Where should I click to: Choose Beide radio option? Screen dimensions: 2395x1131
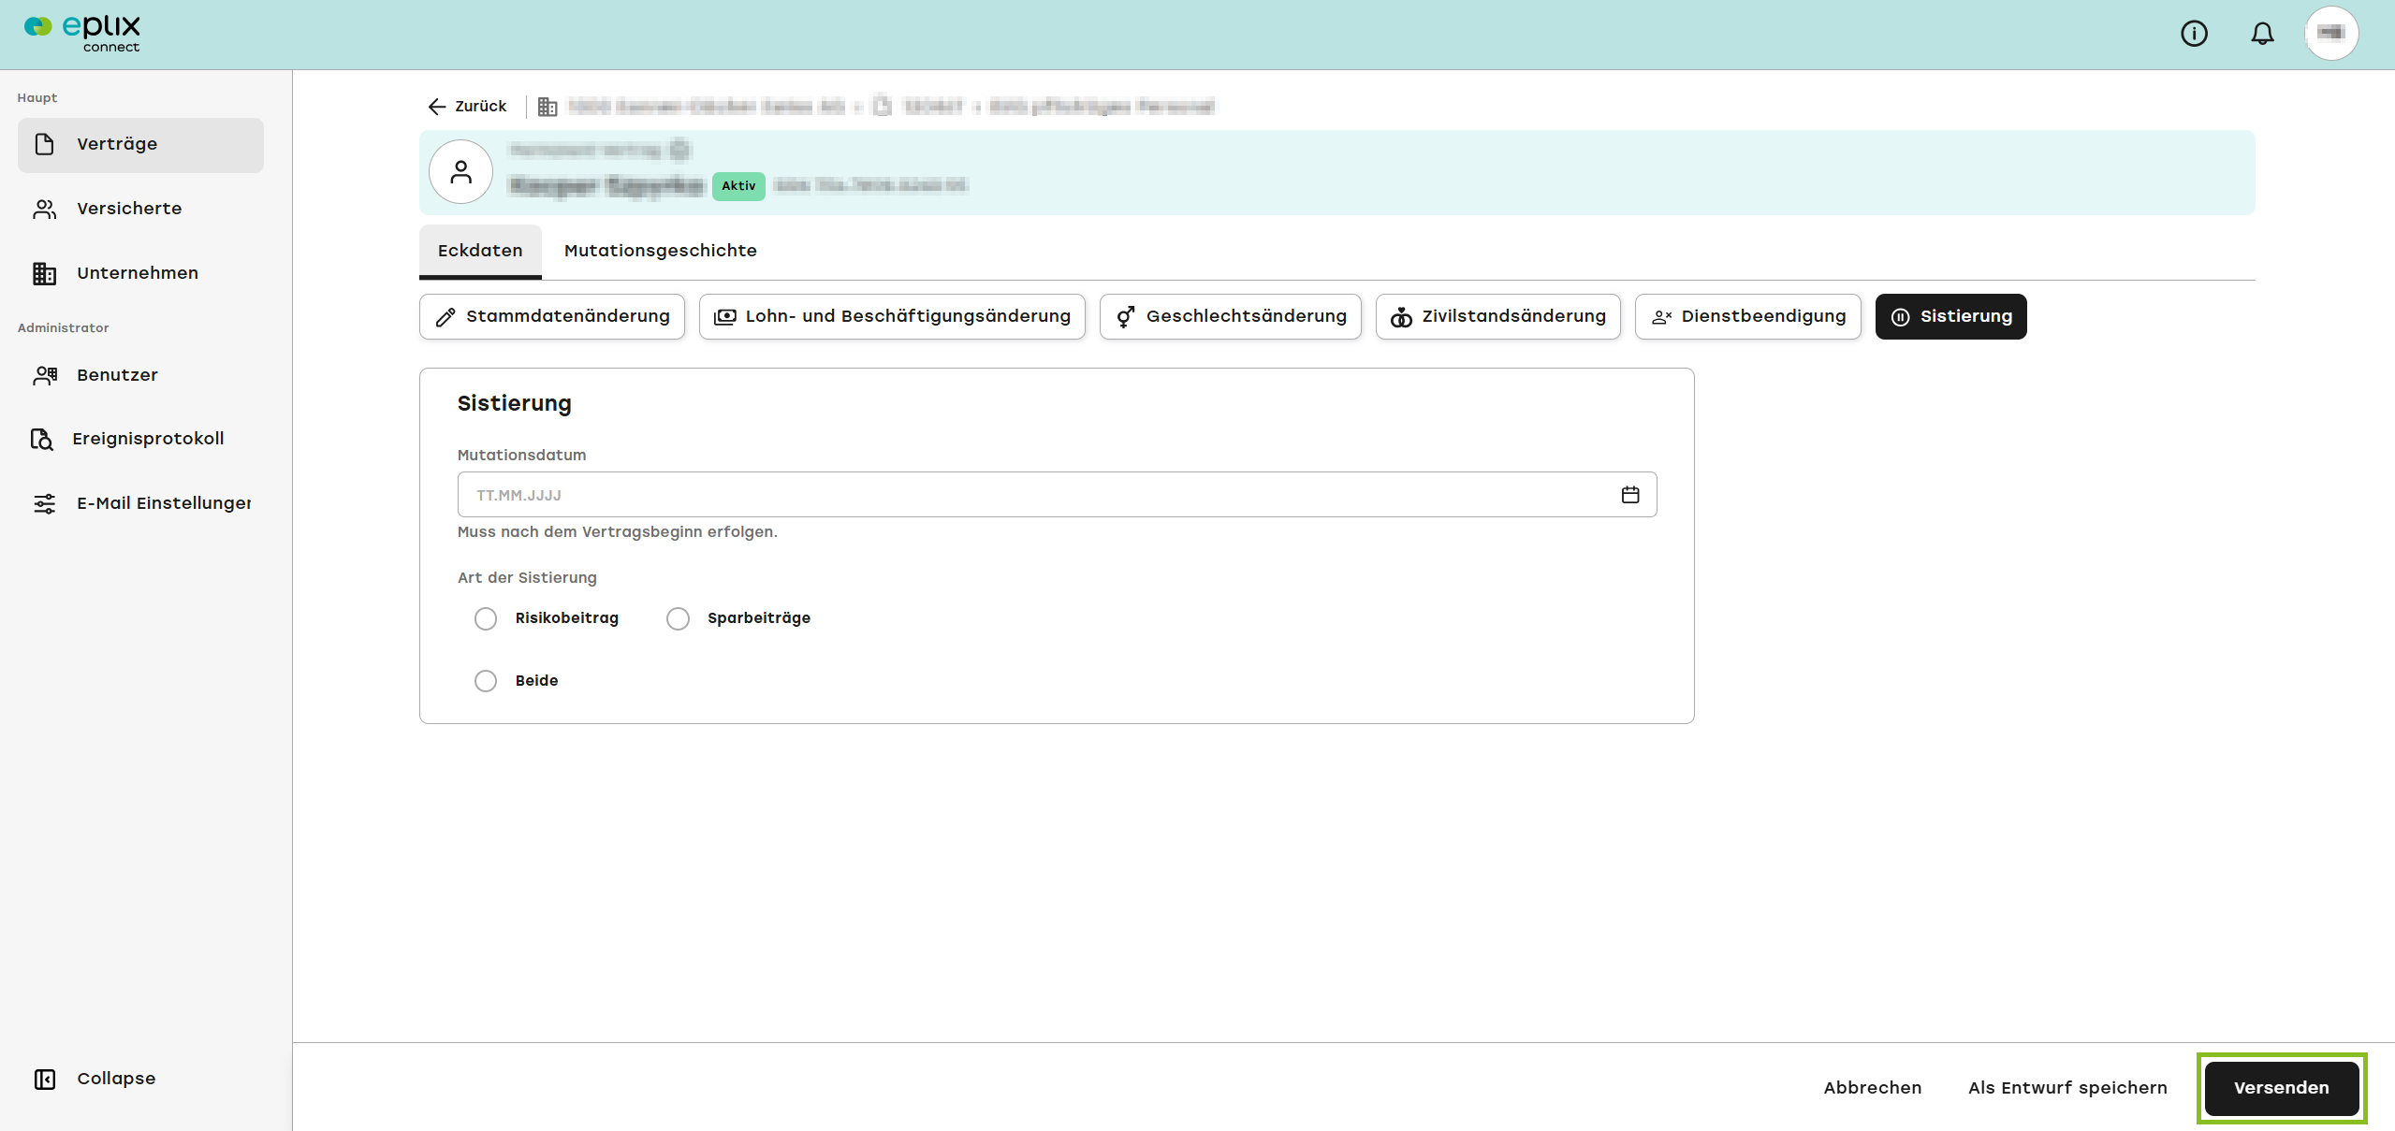click(x=486, y=681)
